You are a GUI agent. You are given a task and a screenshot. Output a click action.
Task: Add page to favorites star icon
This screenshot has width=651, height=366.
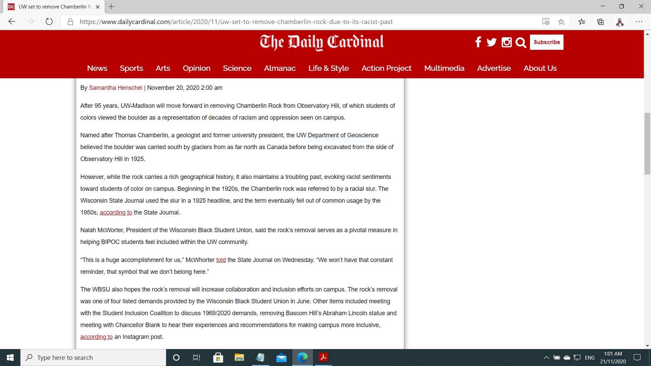[x=561, y=22]
